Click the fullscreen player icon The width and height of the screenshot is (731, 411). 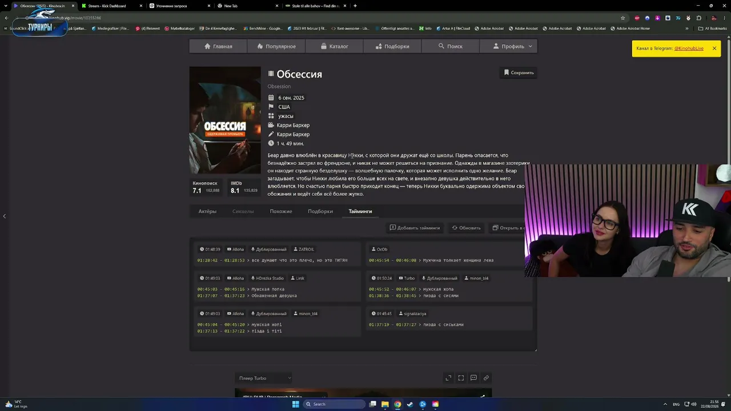461,378
